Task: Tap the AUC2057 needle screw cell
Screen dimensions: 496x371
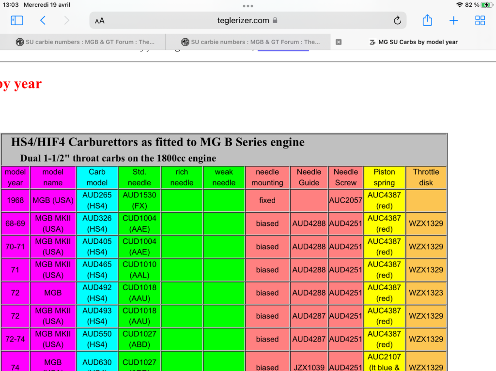Action: pyautogui.click(x=346, y=200)
